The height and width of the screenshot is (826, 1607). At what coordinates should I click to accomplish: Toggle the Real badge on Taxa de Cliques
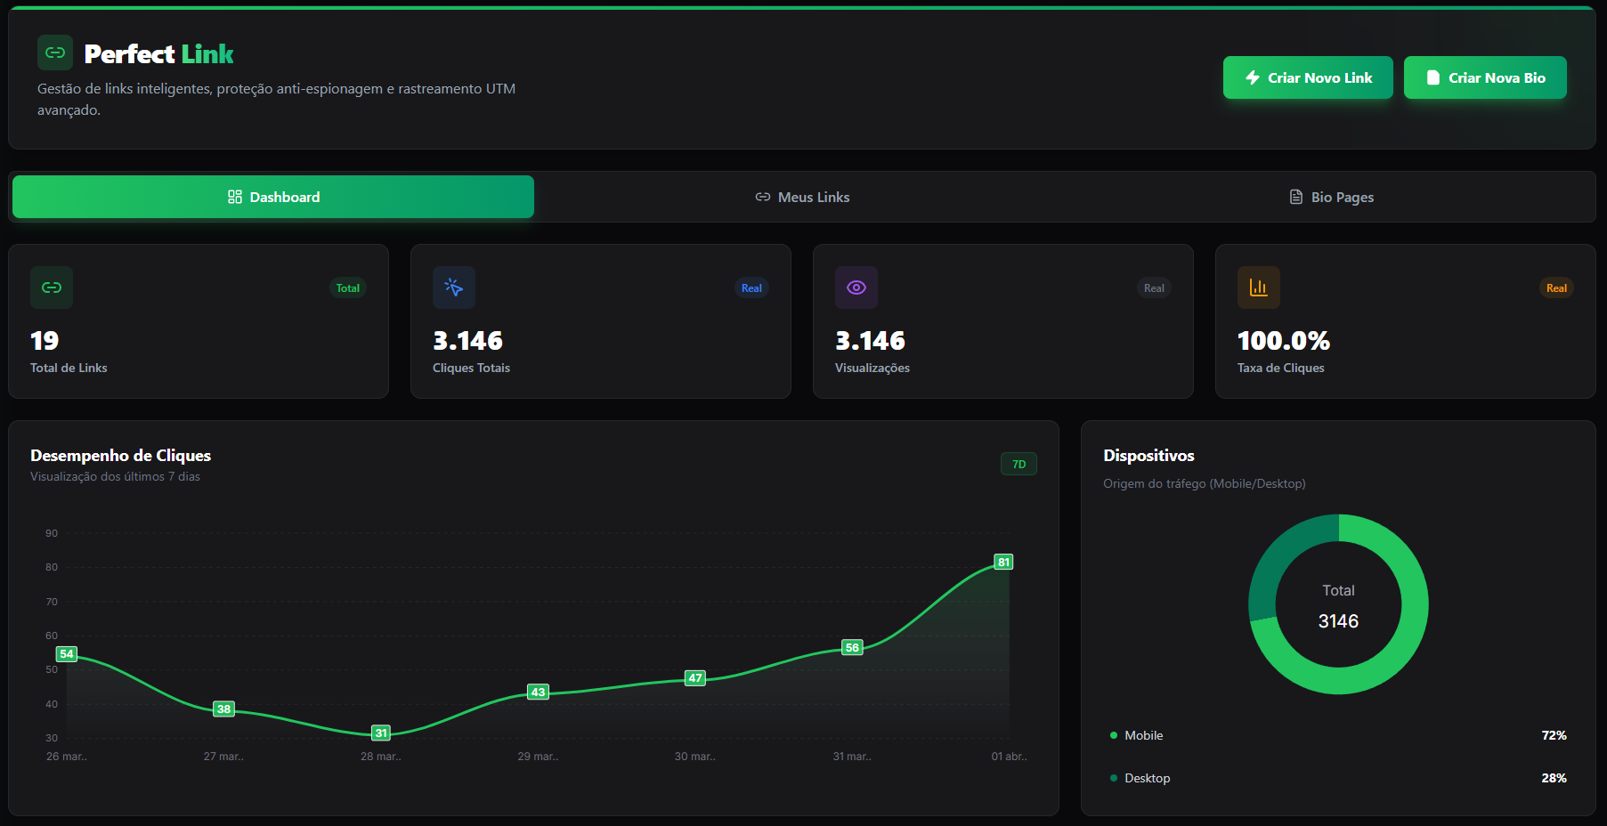1555,287
